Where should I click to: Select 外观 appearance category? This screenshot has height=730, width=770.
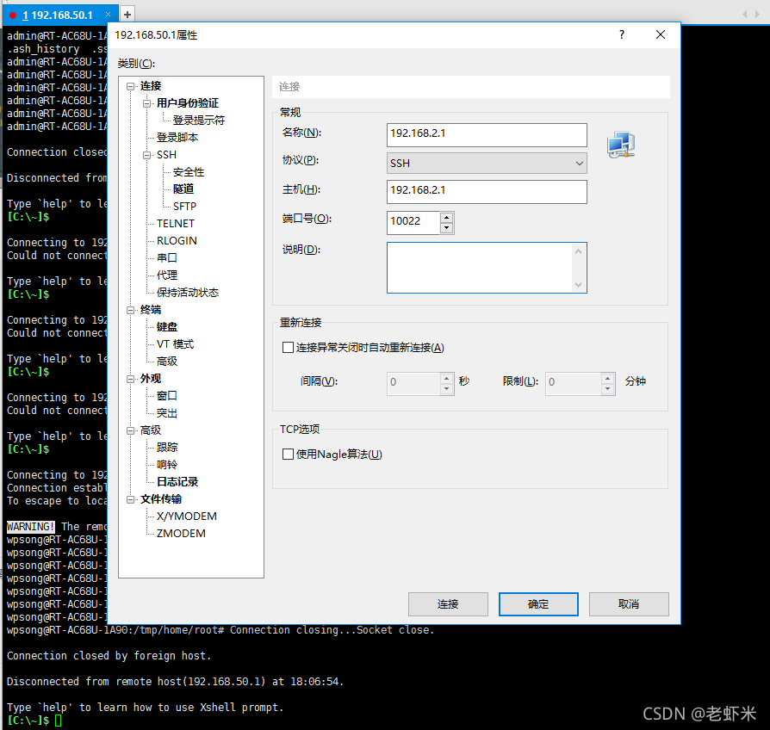[151, 379]
